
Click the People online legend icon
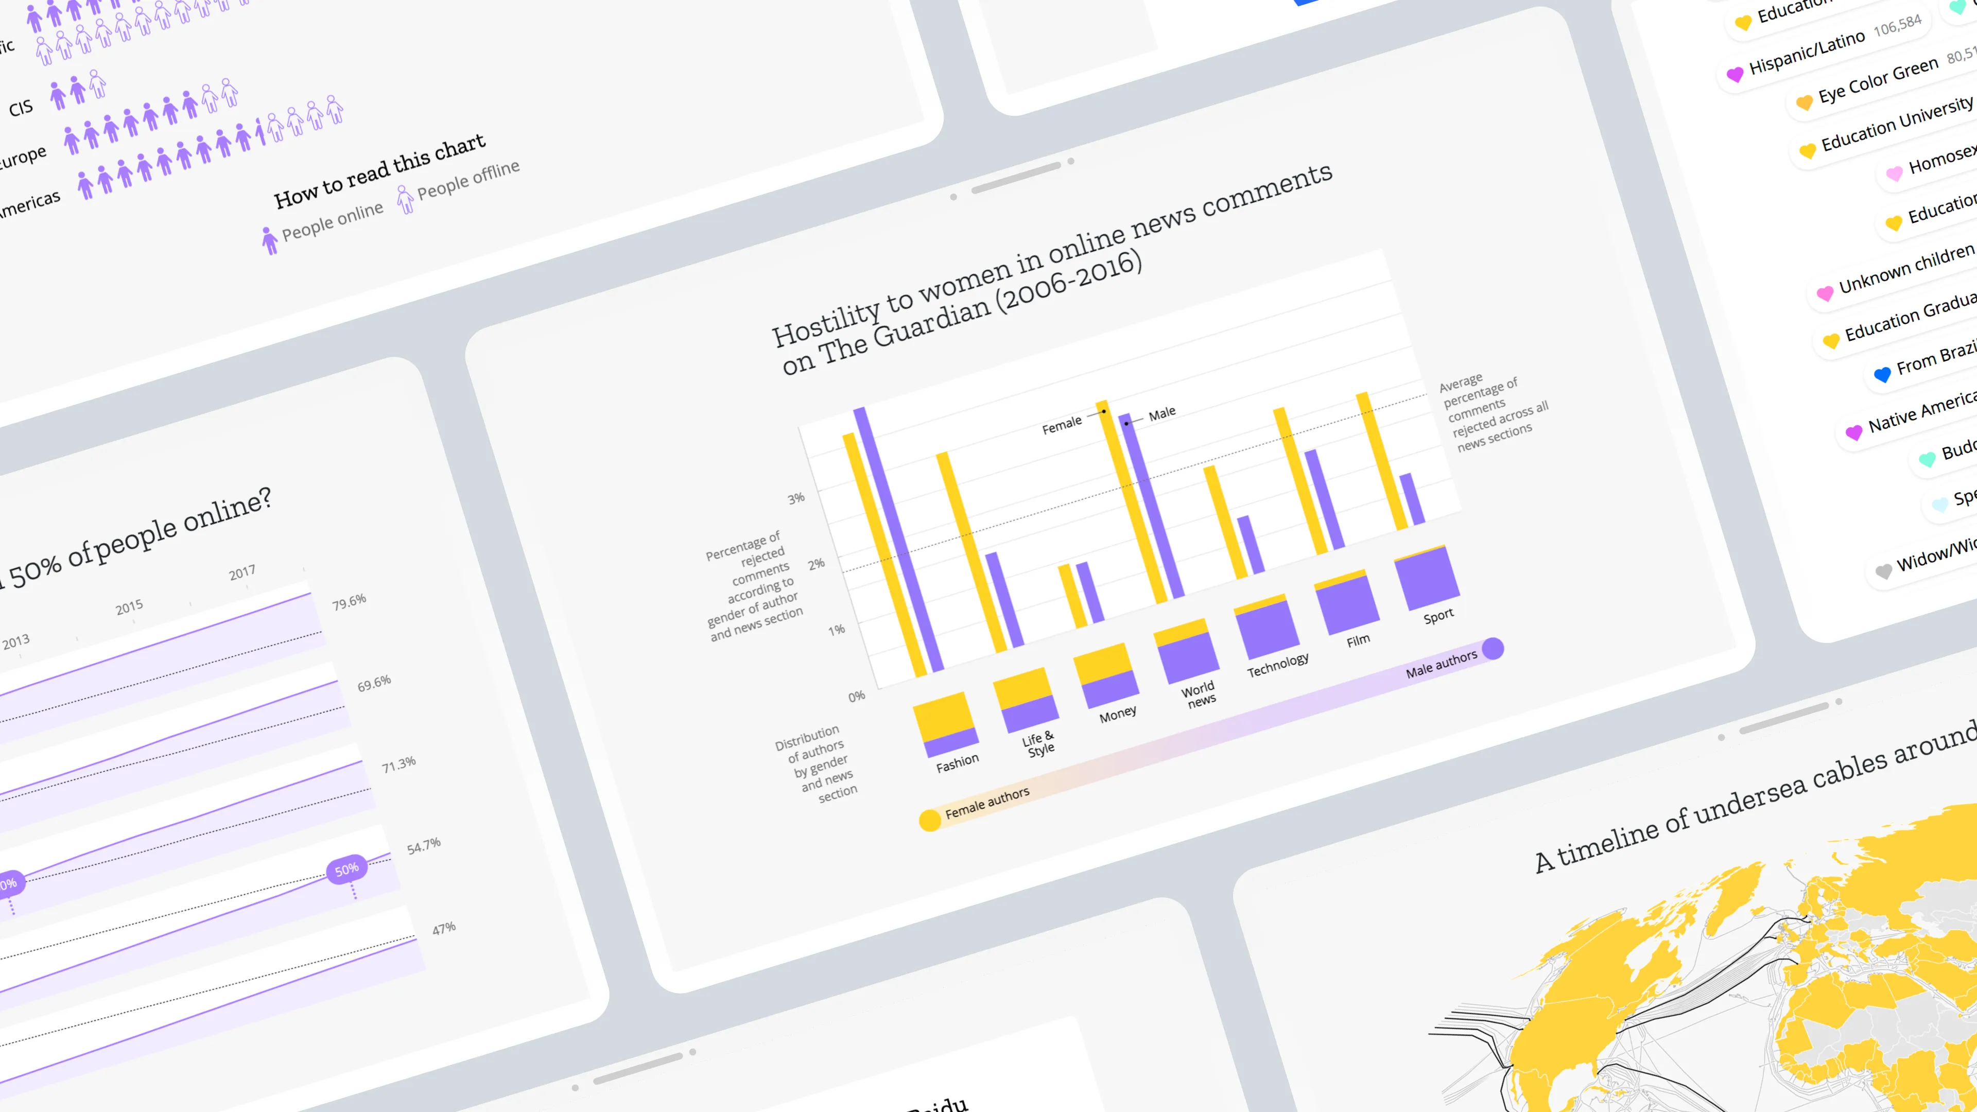(x=269, y=240)
